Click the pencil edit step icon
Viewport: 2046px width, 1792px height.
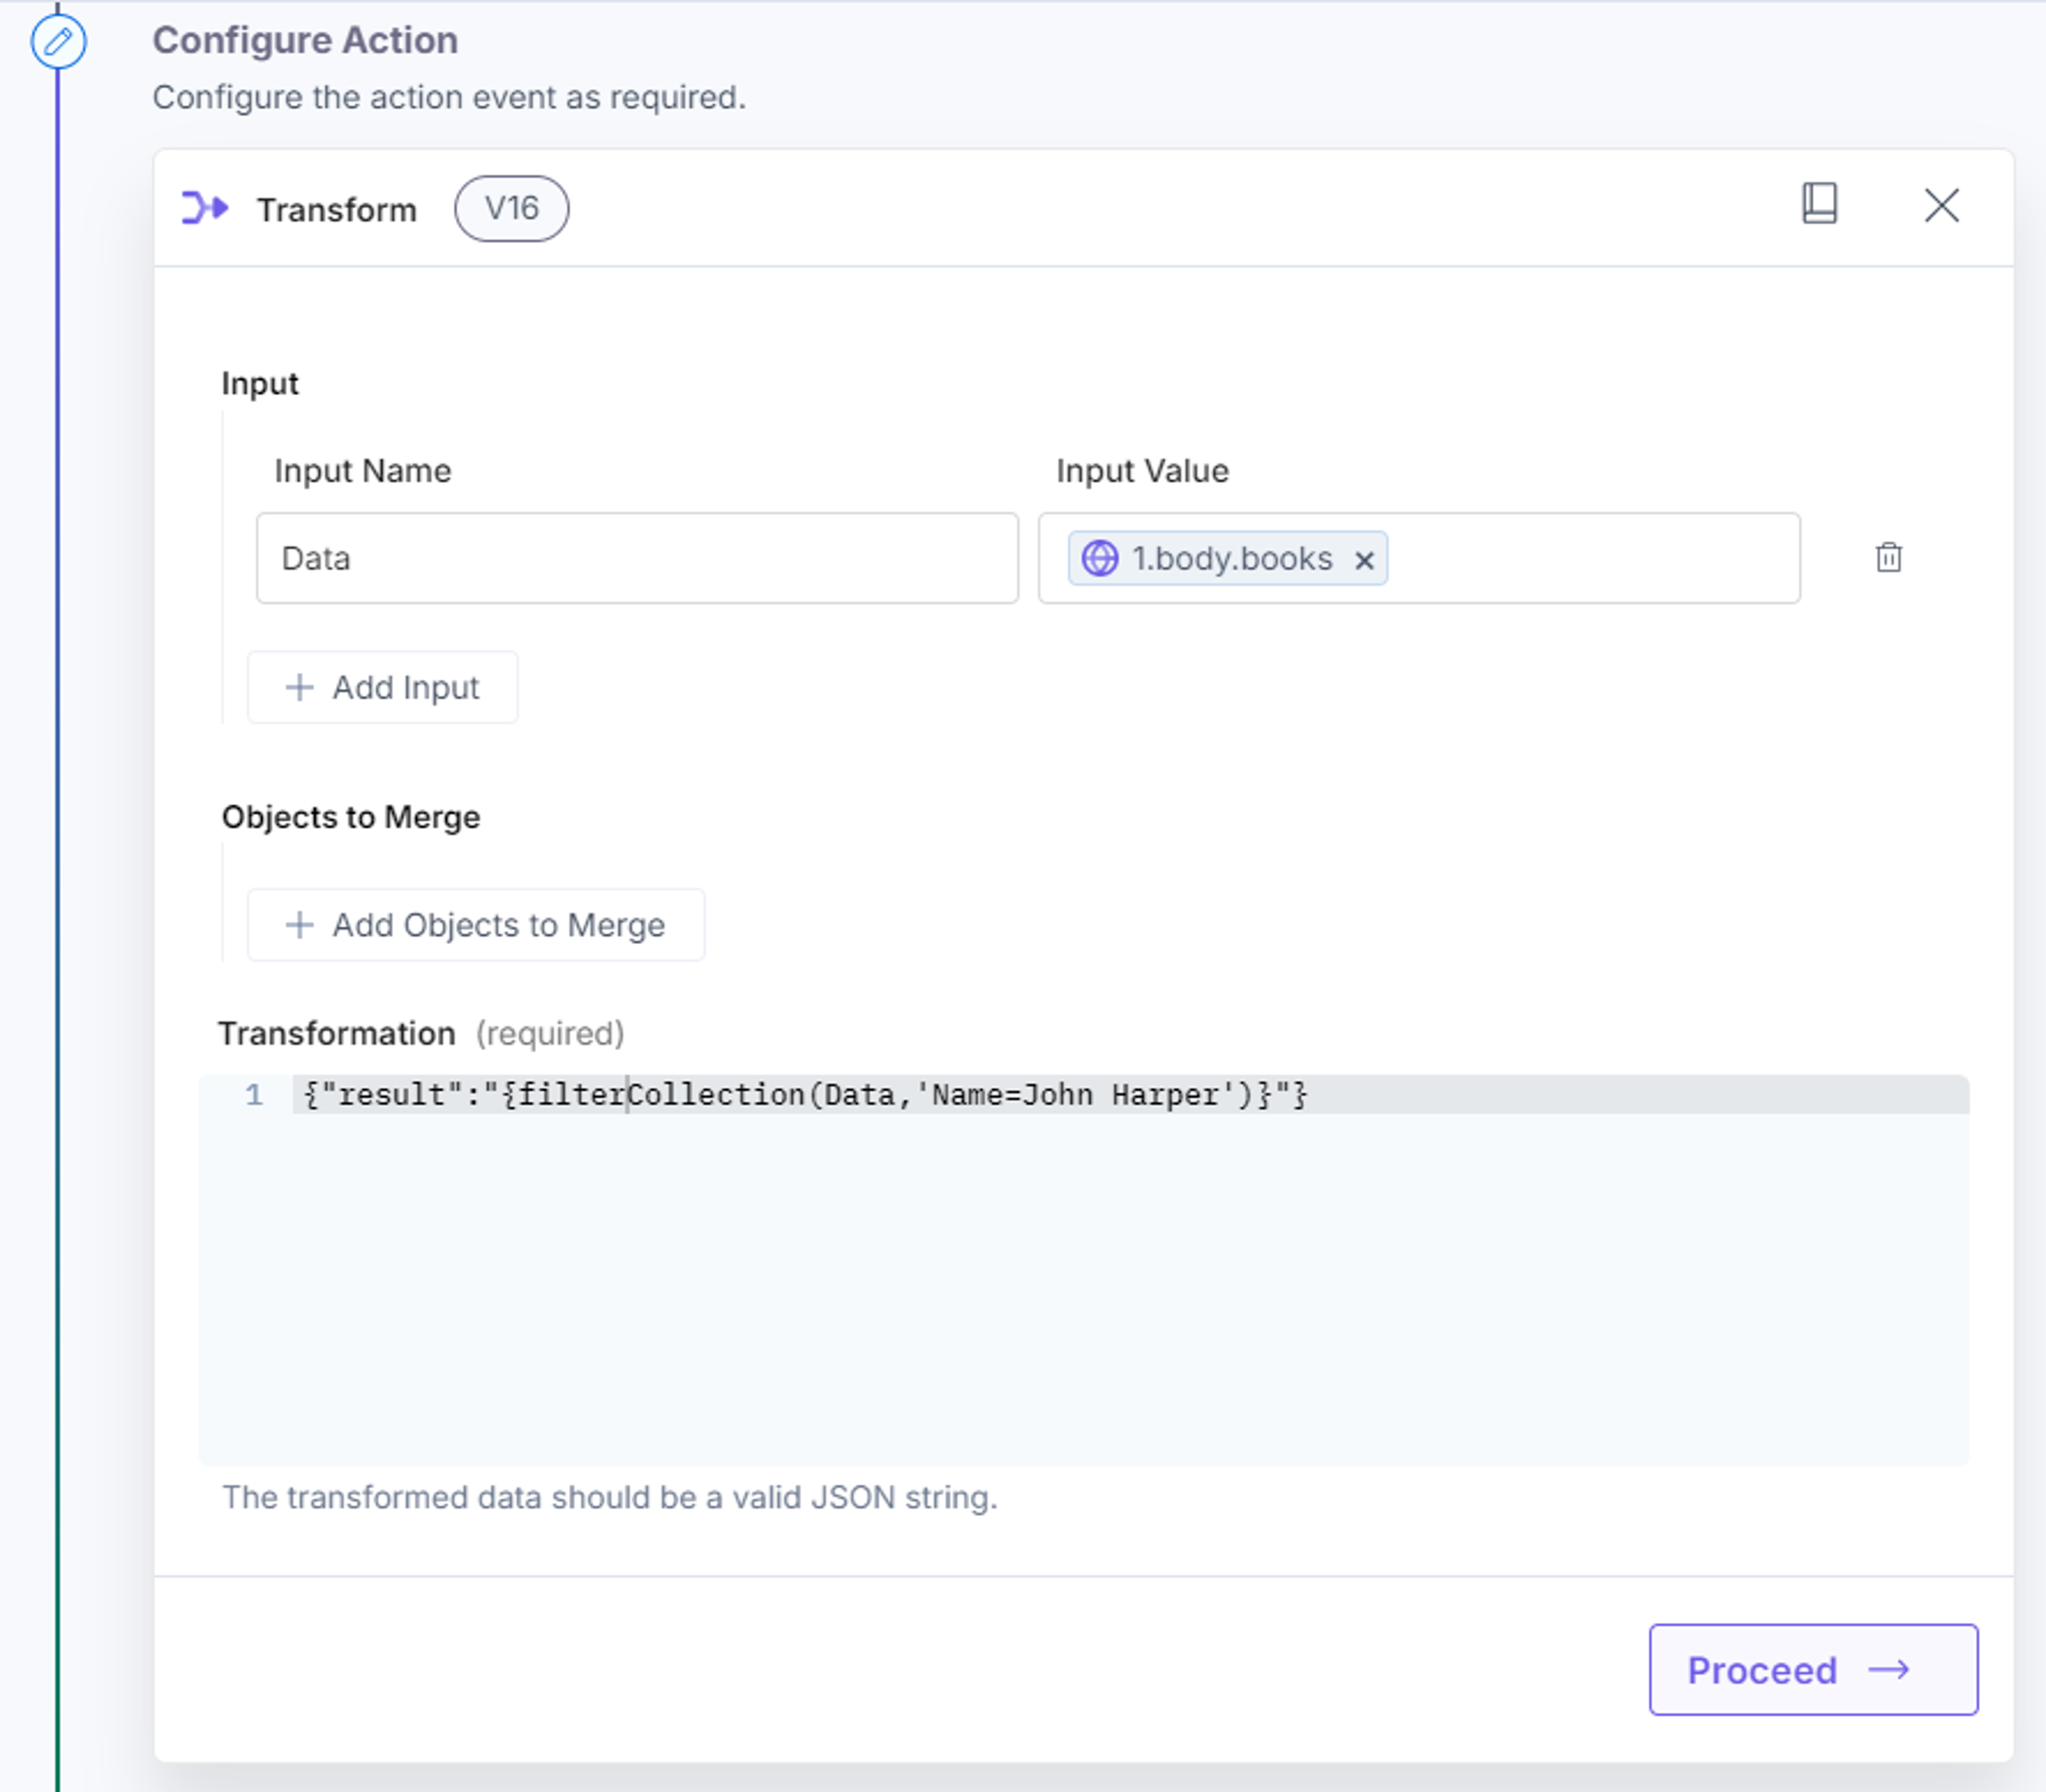pyautogui.click(x=58, y=42)
